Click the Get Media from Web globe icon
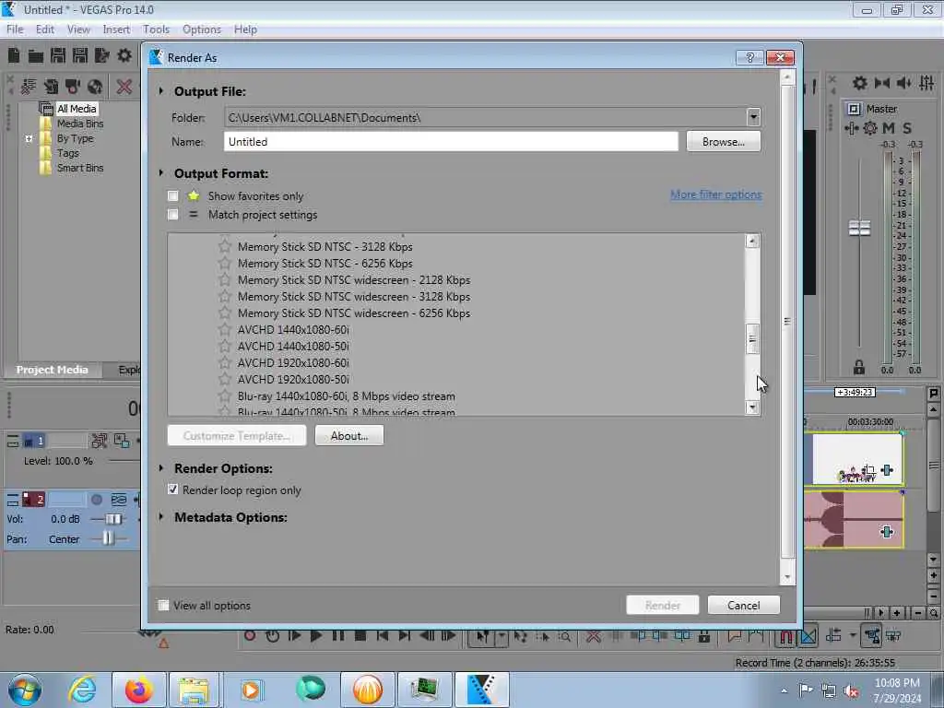 95,87
